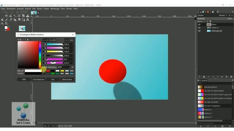Switch scale to 0..255 range
The image size is (234, 131).
pos(53,40)
